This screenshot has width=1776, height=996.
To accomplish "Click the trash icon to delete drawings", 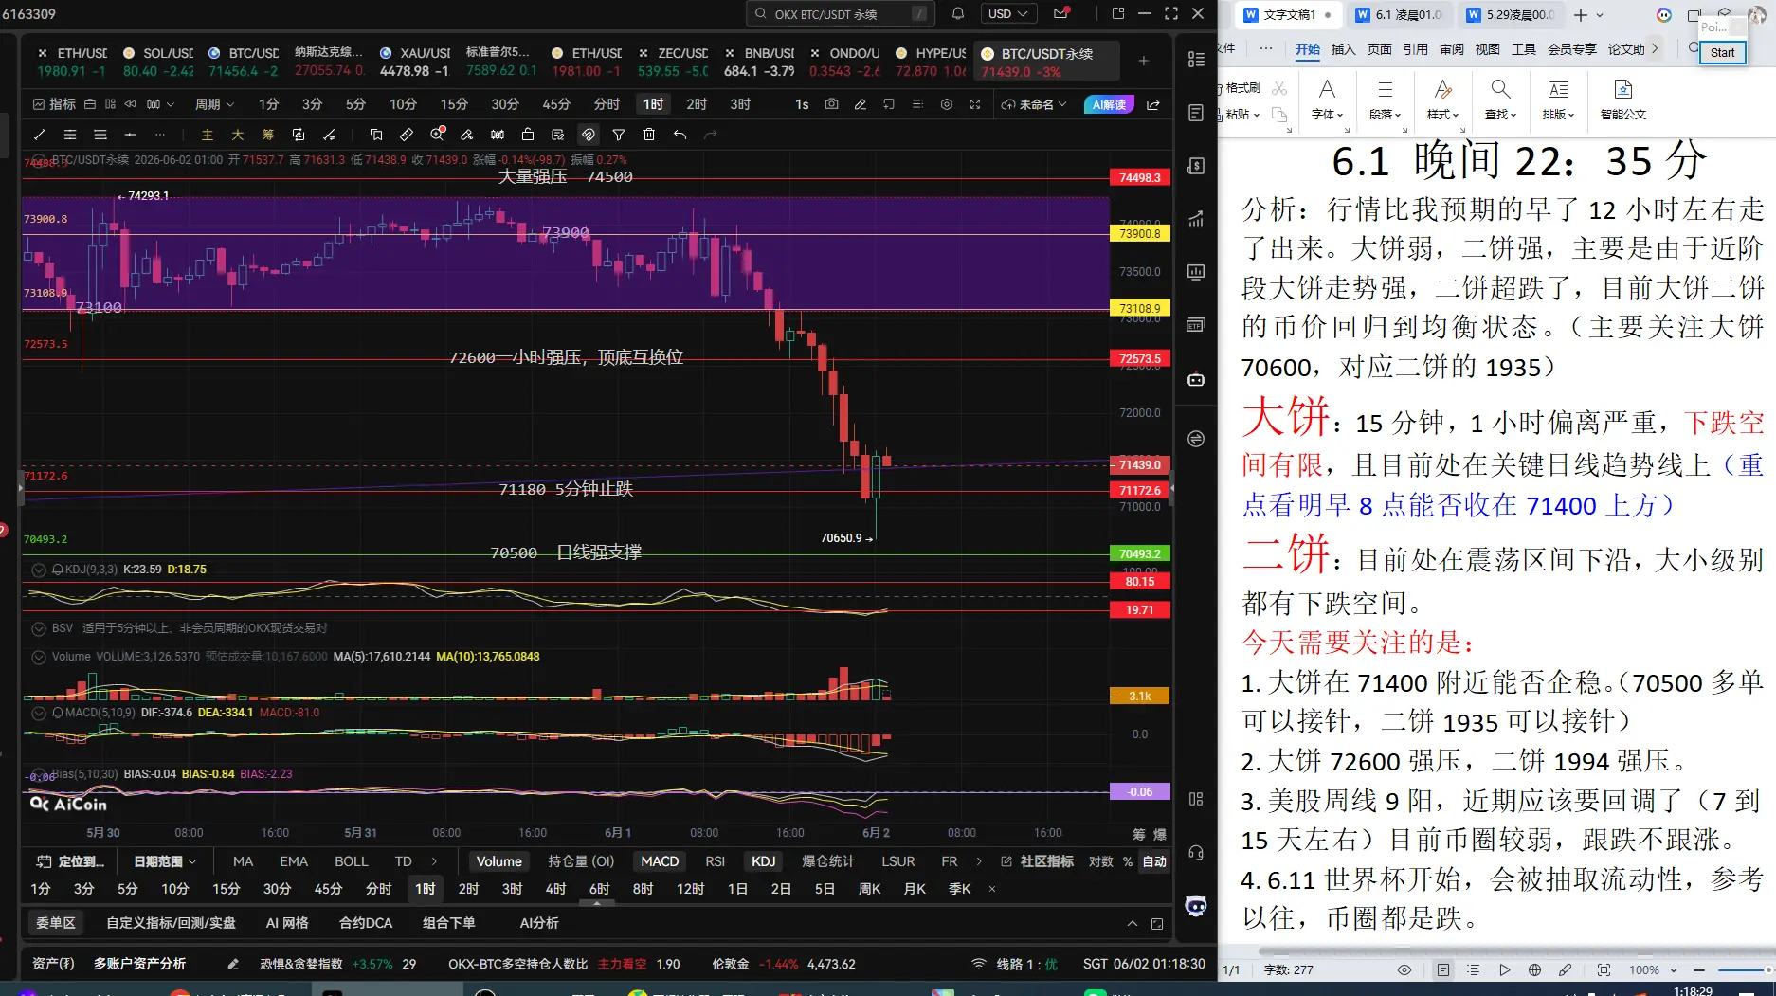I will point(649,135).
